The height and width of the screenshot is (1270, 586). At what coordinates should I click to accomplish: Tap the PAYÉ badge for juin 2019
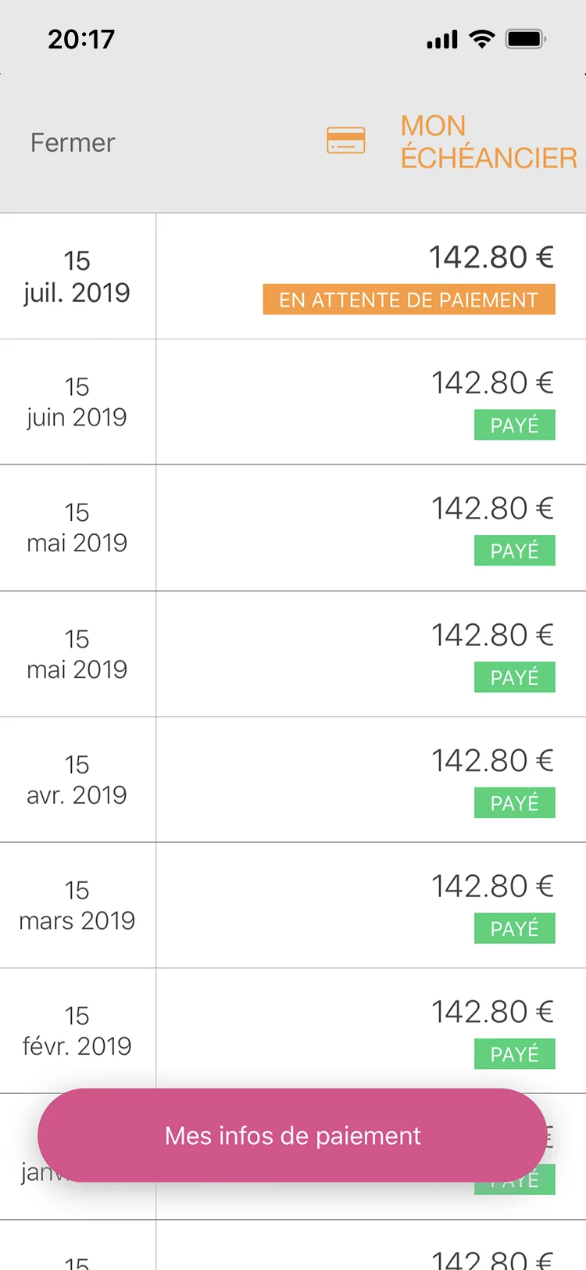point(514,425)
